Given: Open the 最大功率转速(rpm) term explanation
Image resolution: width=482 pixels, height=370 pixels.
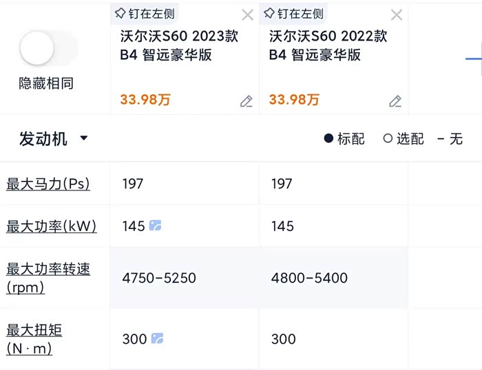Looking at the screenshot, I should click(48, 277).
